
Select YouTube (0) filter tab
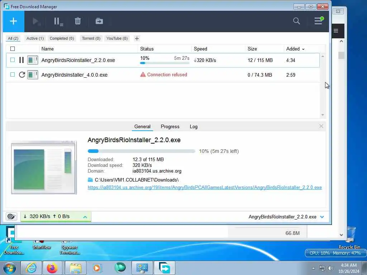117,38
